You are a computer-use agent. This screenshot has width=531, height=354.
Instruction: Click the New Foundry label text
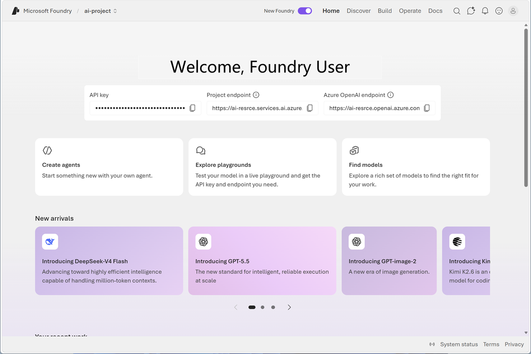click(279, 11)
